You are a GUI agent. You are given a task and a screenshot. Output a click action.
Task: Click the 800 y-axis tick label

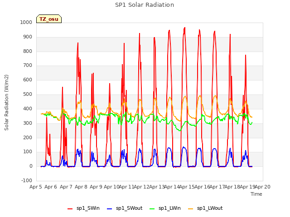(x=28, y=51)
